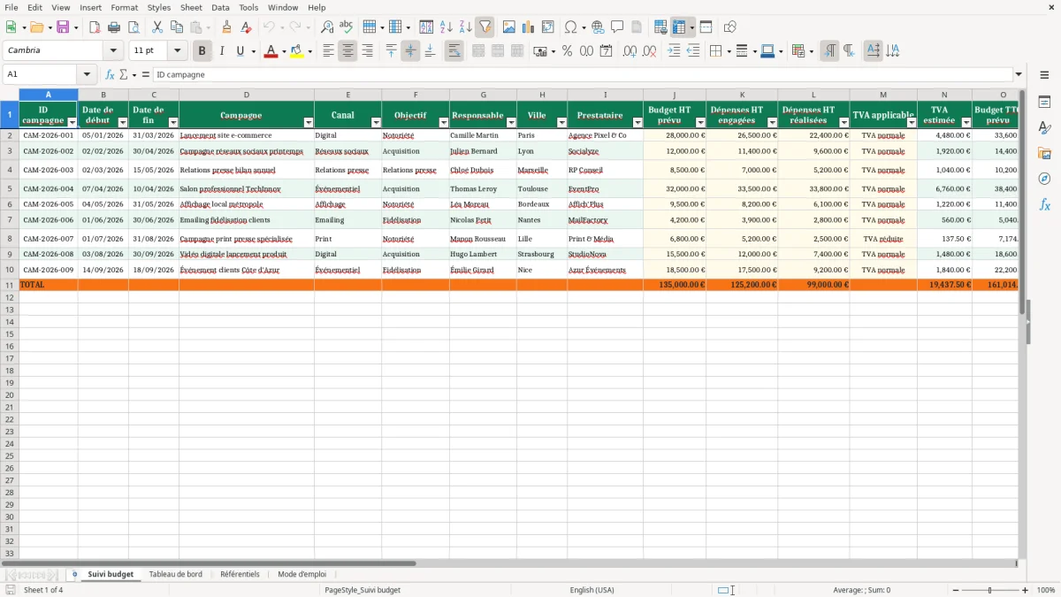The width and height of the screenshot is (1061, 597).
Task: Open Find & Replace
Action: [327, 27]
